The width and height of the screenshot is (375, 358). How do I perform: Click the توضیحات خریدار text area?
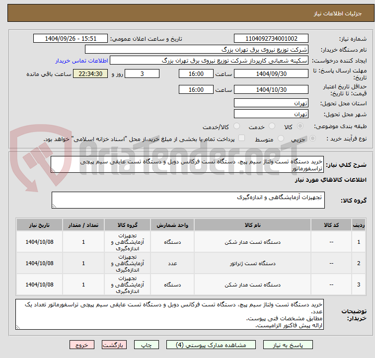point(169,314)
